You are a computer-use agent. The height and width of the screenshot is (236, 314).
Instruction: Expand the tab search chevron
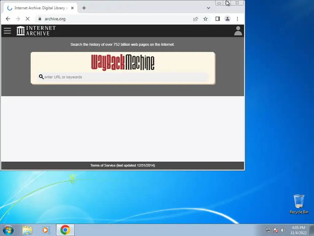tap(209, 8)
